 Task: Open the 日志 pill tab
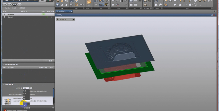19,4
